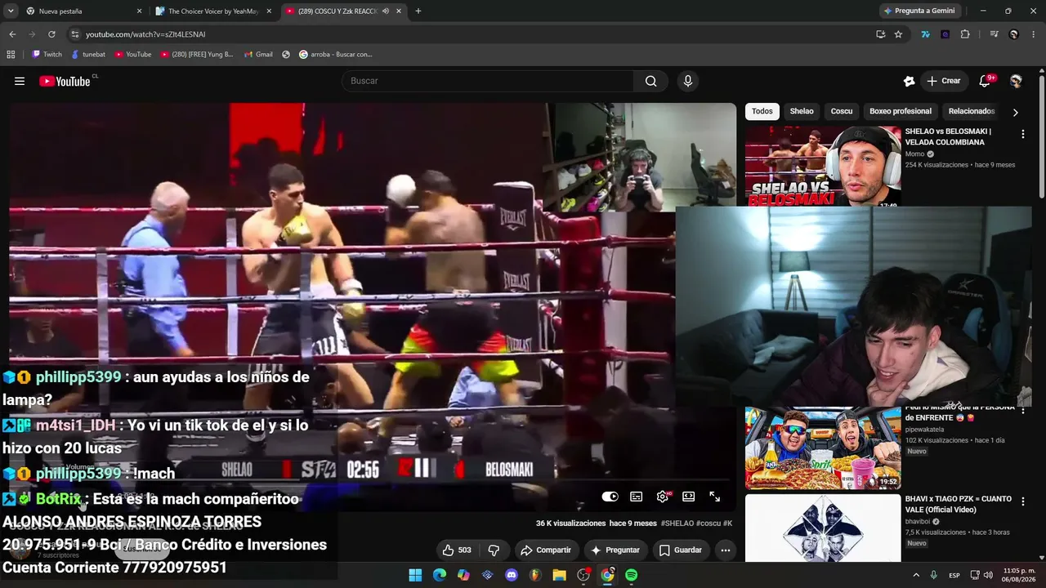
Task: Open the YouTube account avatar menu
Action: pyautogui.click(x=1016, y=81)
